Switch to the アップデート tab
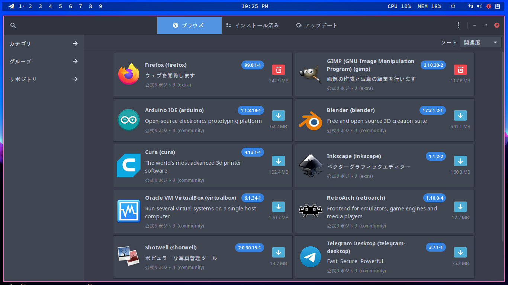This screenshot has width=508, height=285. click(x=316, y=25)
